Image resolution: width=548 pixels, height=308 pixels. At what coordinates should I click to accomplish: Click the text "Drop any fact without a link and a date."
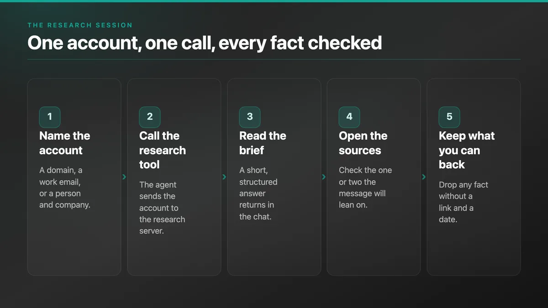coord(464,202)
